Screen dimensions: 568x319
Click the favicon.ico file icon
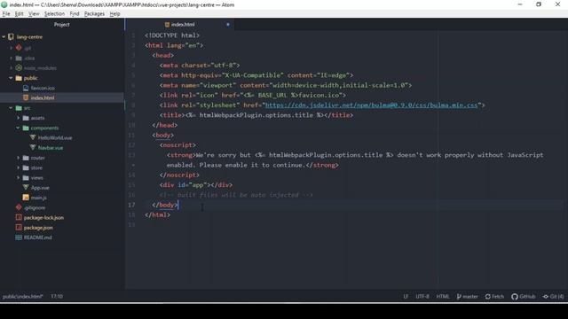pos(26,88)
